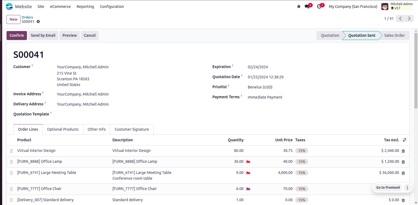Click the Confirm button
The image size is (418, 205).
coord(17,35)
